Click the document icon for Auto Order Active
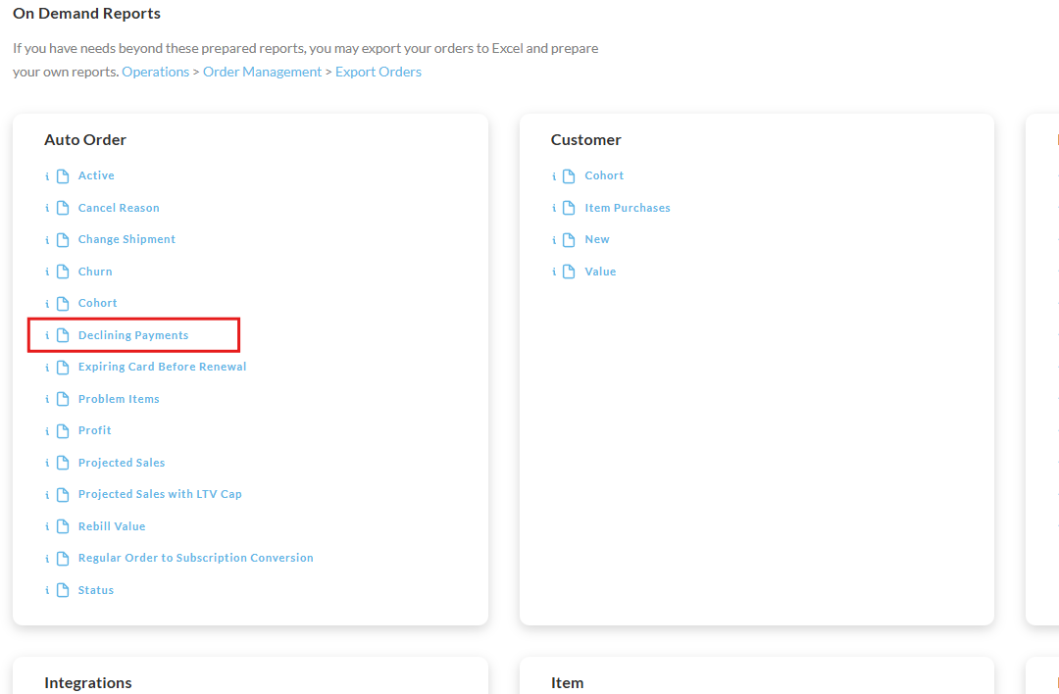 point(63,176)
